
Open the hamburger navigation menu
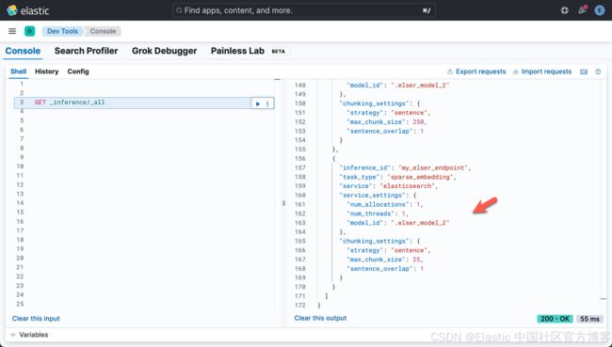tap(12, 31)
